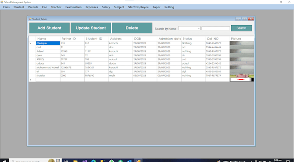Click the red X placeholder image in new row
Screen dimensions: 294x162
pos(242,80)
